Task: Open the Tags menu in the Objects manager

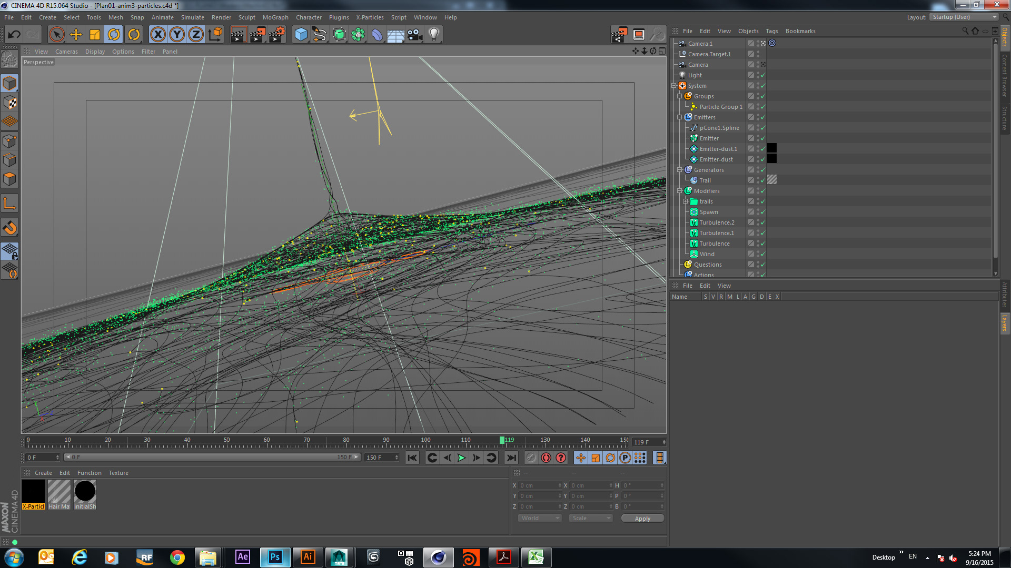Action: coord(771,31)
